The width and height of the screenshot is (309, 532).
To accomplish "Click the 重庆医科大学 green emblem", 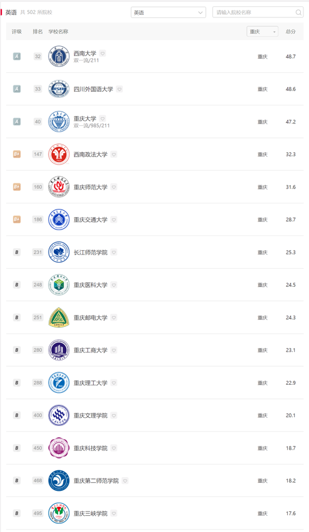I will 59,284.
